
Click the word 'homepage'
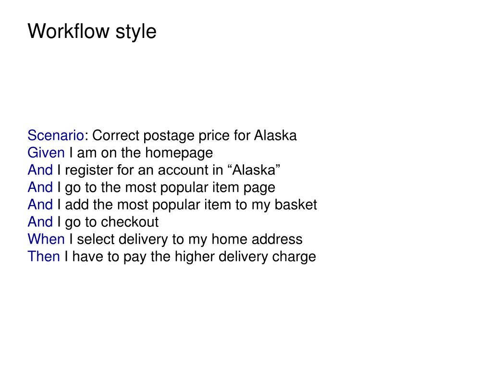(x=179, y=153)
